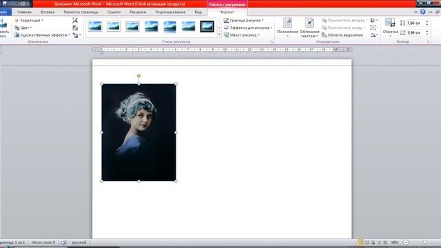The width and height of the screenshot is (441, 248).
Task: Click the Удалить фон remove background button
Action: (4, 28)
